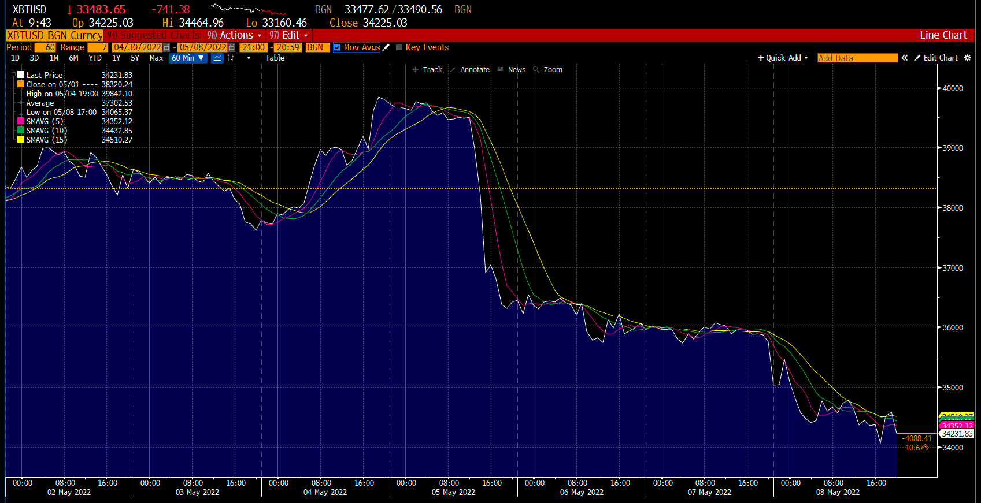Select the line chart style icon

pyautogui.click(x=217, y=58)
